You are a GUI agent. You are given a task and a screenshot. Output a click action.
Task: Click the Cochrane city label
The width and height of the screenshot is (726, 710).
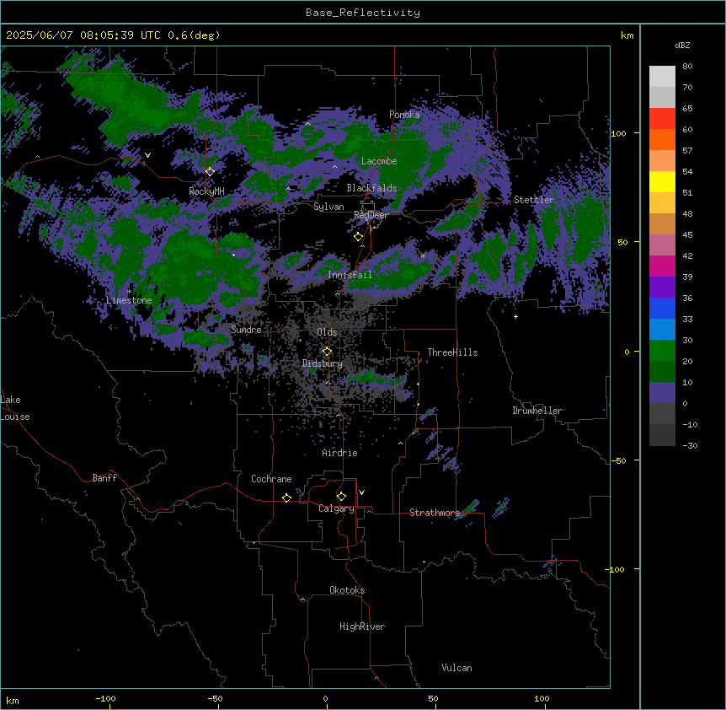271,479
